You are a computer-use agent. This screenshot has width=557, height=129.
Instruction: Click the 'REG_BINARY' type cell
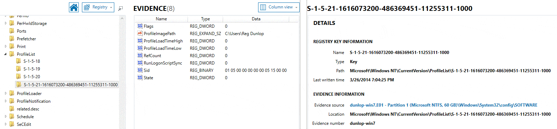pyautogui.click(x=201, y=70)
